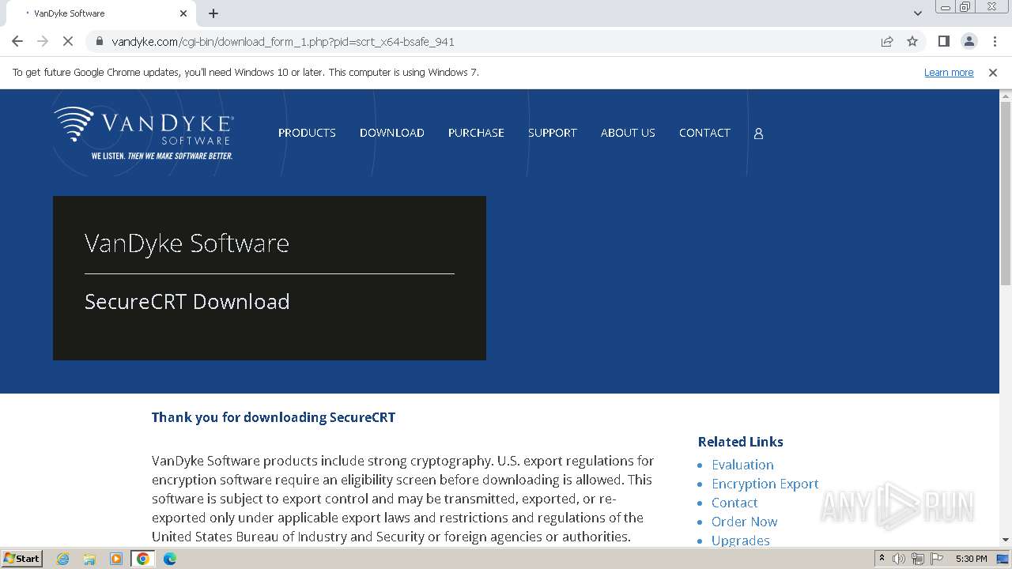Open the Evaluation related link
Image resolution: width=1012 pixels, height=569 pixels.
tap(742, 465)
